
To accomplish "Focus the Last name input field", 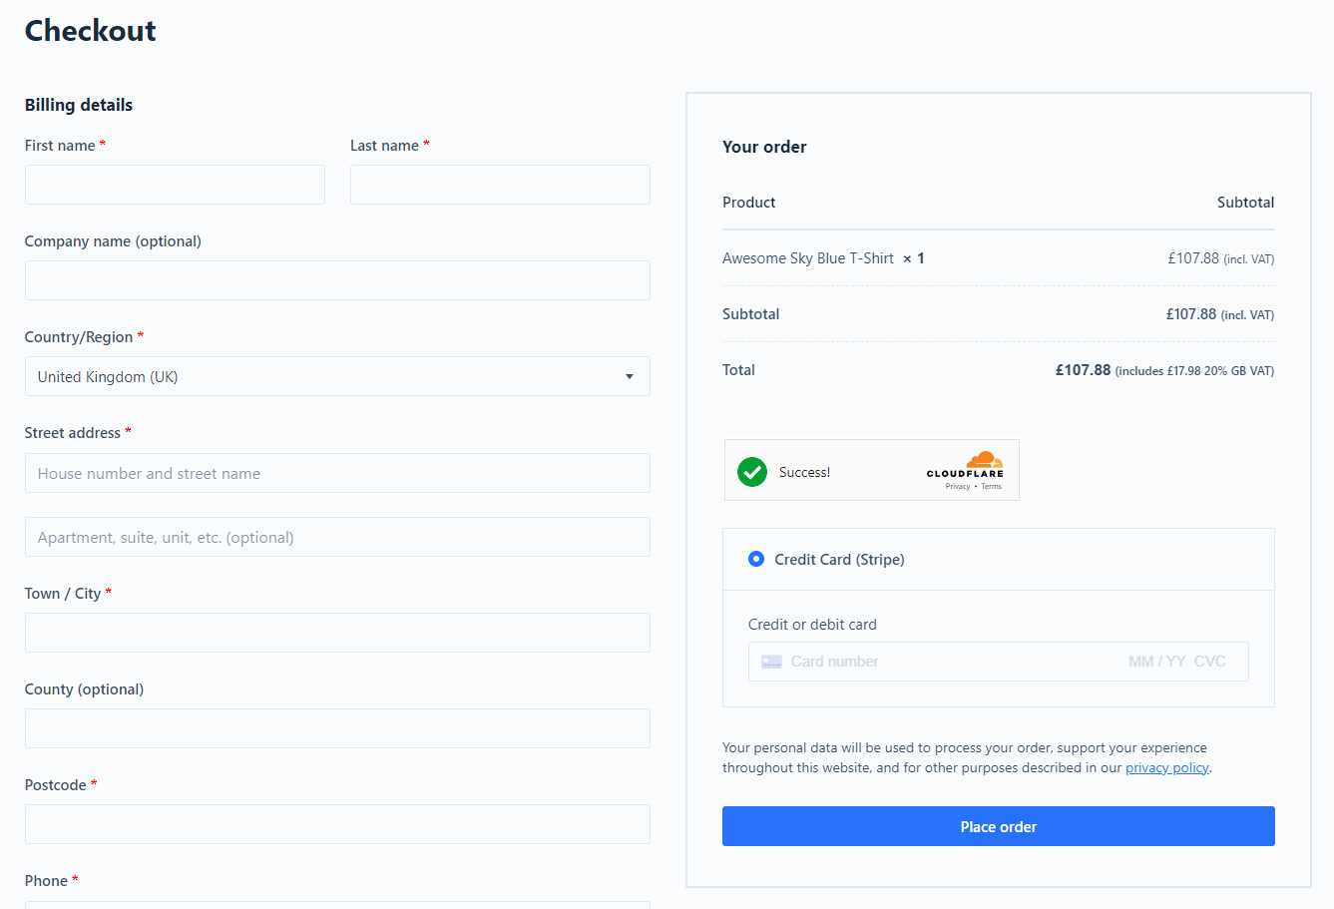I will coord(500,185).
